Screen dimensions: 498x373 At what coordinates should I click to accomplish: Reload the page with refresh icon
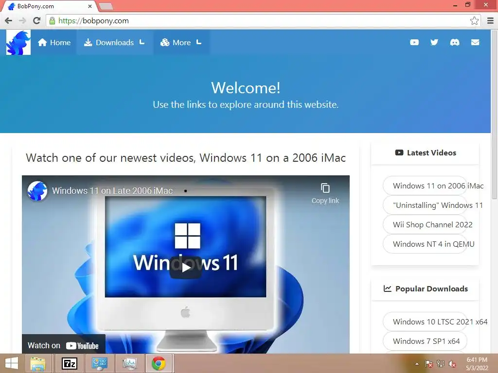(x=37, y=20)
